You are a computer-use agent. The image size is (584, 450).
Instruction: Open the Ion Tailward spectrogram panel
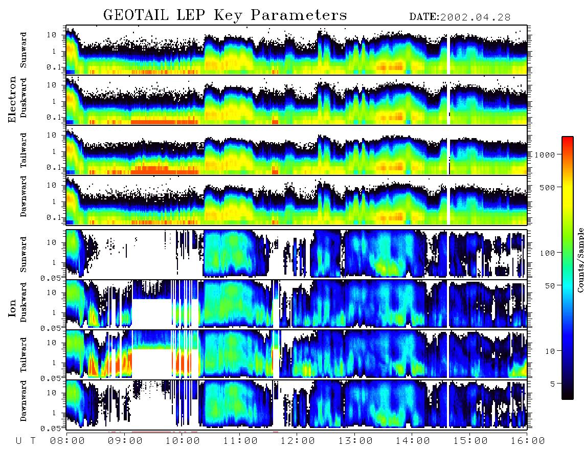[297, 354]
